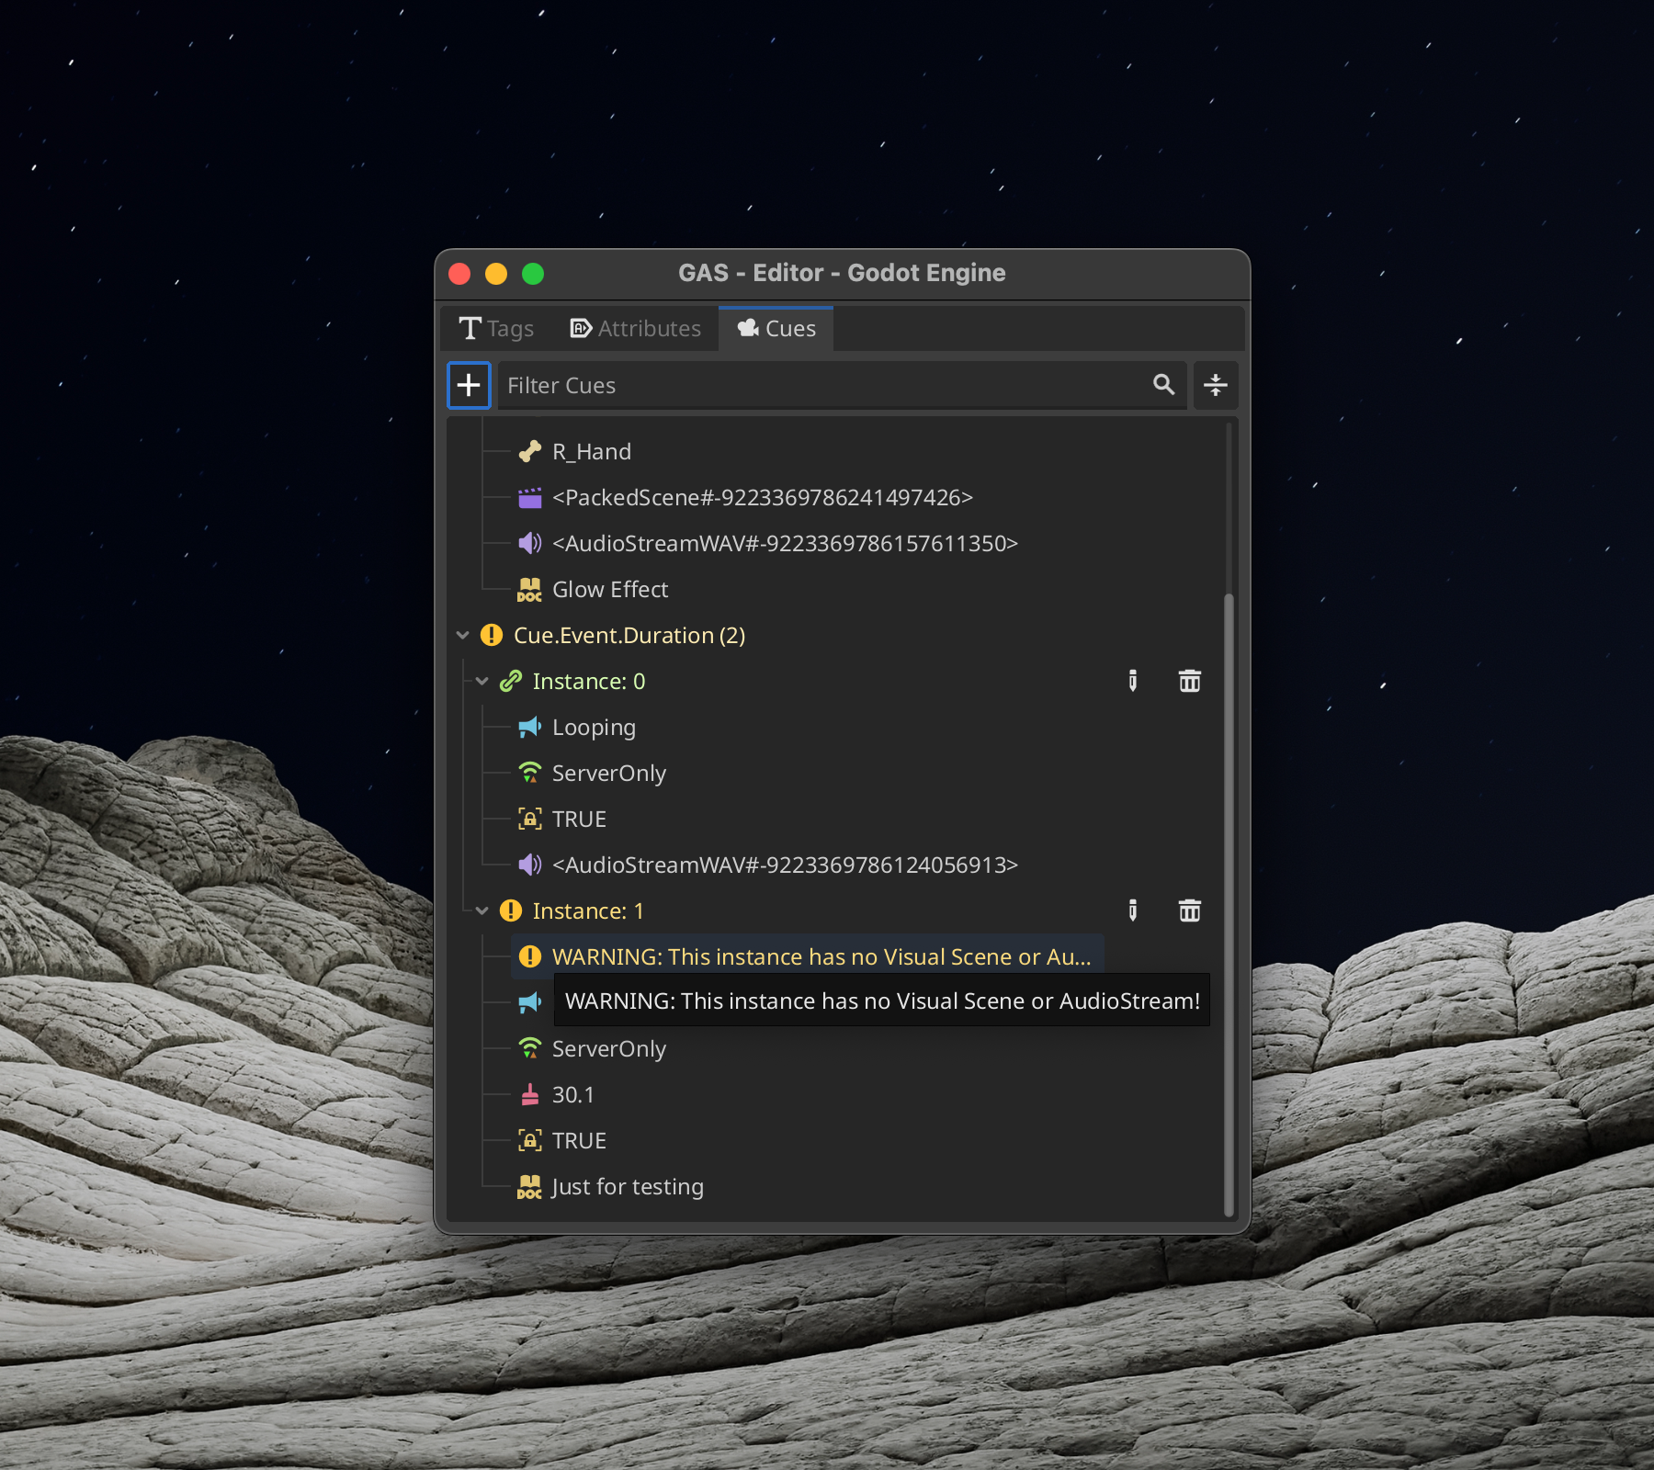The height and width of the screenshot is (1470, 1654).
Task: Select the AudioStreamWAV#-9223369786124056913 entry
Action: [785, 865]
